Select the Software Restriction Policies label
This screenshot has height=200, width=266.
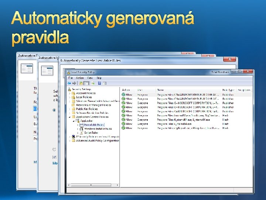(x=92, y=113)
